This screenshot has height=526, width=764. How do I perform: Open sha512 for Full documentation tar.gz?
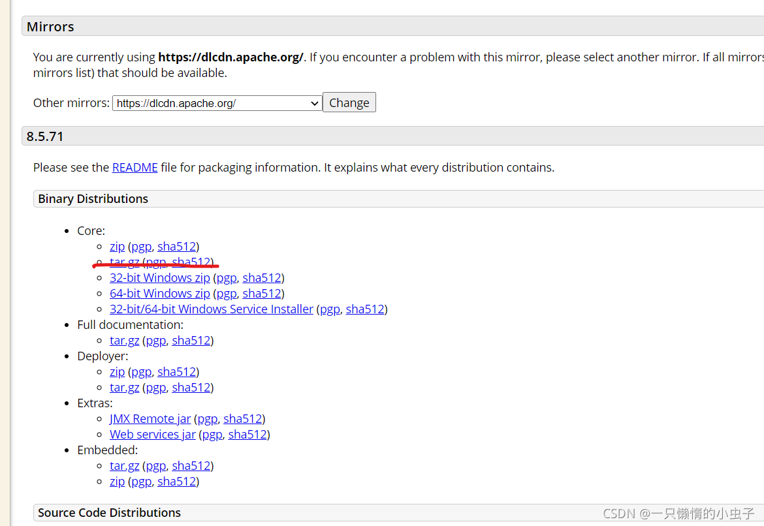point(191,340)
